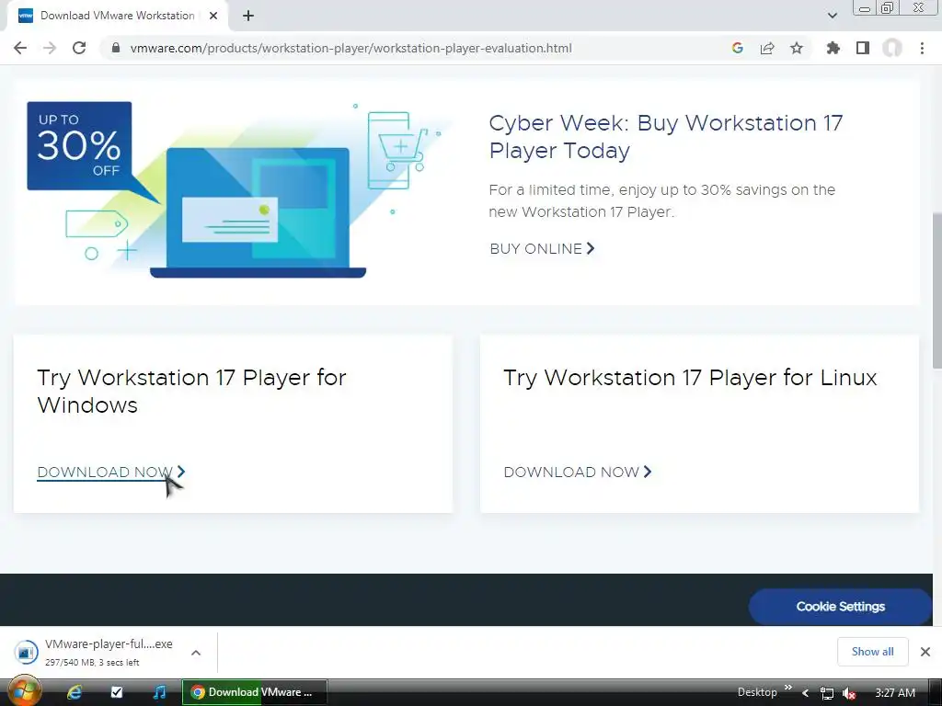
Task: Open the VMware-player exe download item
Action: tap(109, 652)
